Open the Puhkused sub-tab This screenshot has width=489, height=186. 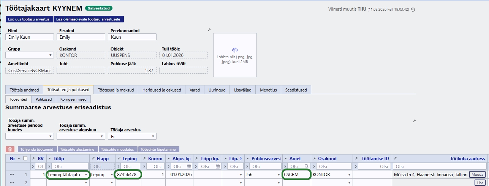pos(43,99)
